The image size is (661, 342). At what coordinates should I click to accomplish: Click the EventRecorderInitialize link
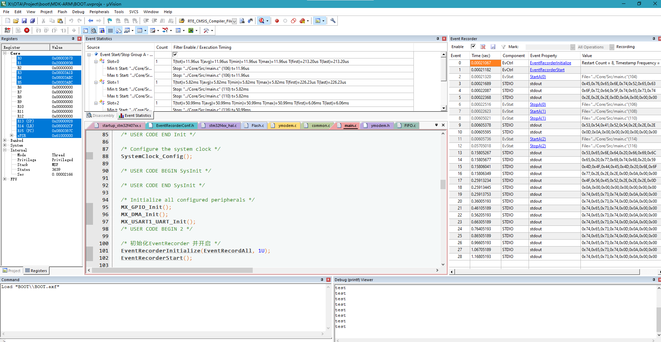550,63
